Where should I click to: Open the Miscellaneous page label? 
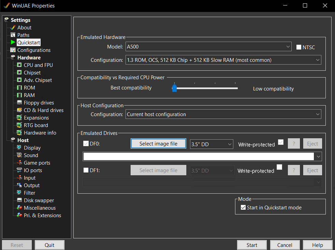pos(40,208)
